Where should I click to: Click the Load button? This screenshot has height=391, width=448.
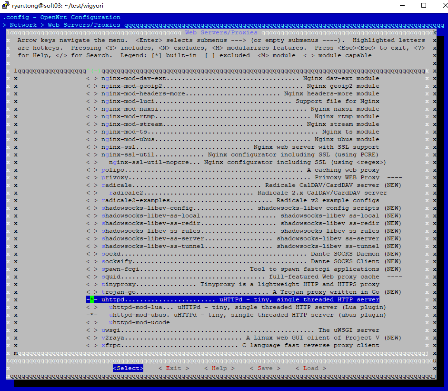310,368
